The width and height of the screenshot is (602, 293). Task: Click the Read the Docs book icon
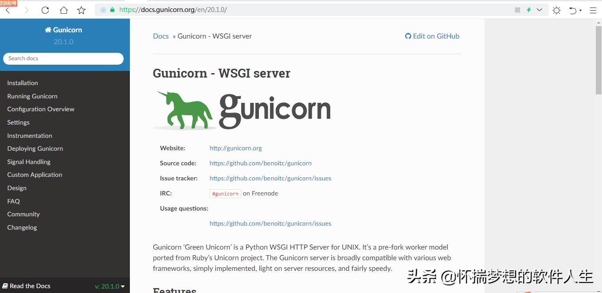tap(5, 286)
